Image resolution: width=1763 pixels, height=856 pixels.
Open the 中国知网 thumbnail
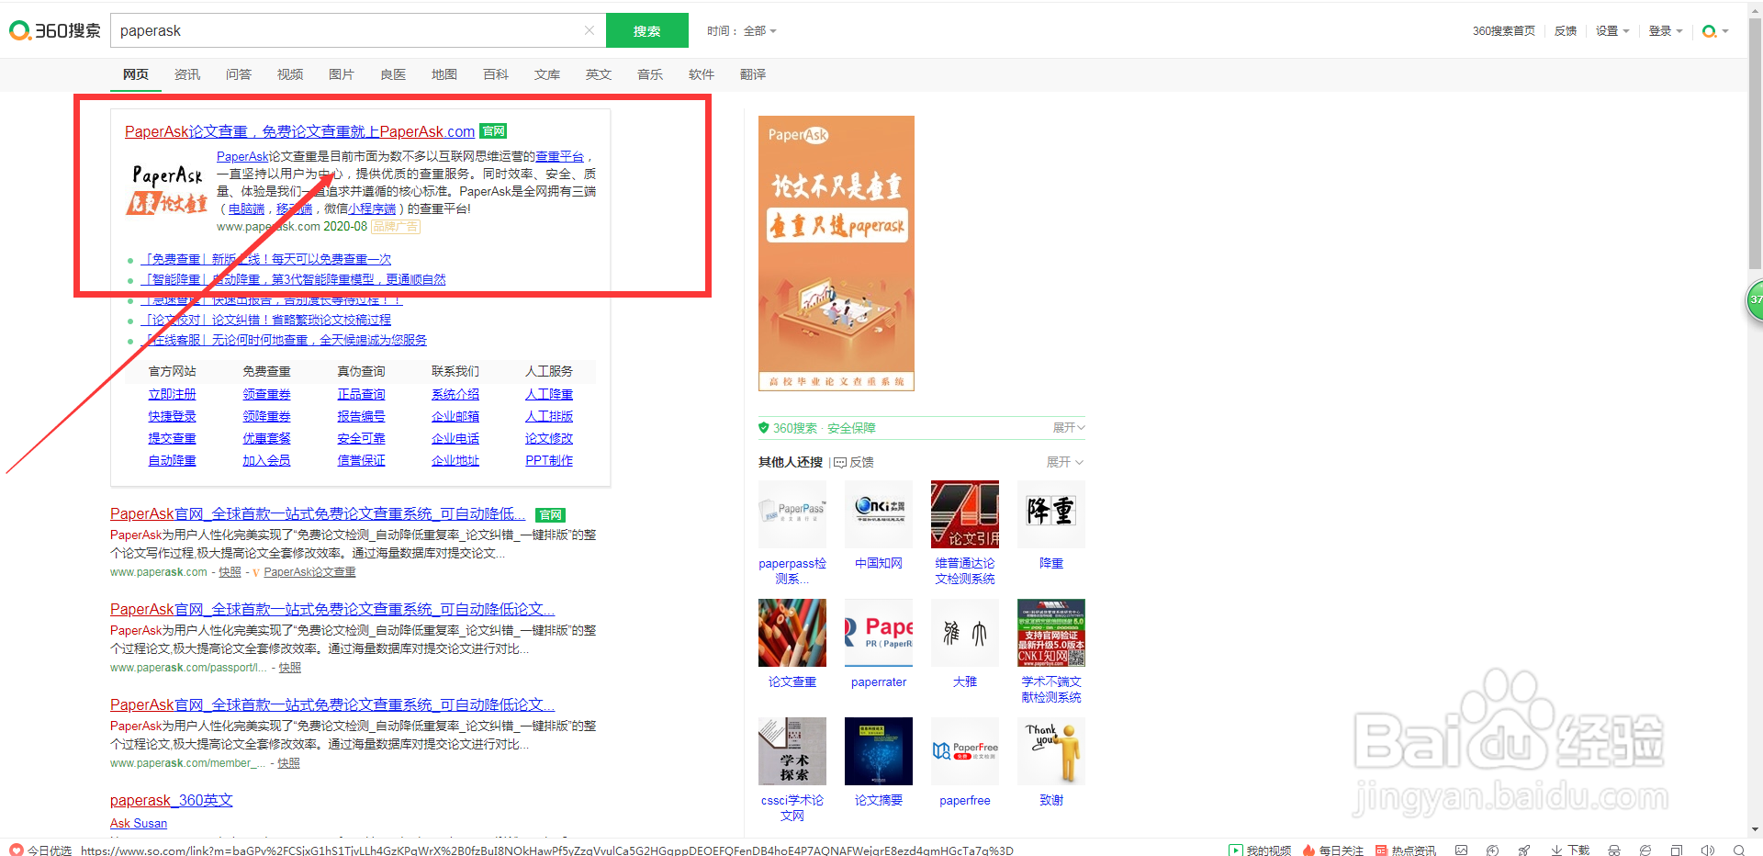(x=879, y=515)
